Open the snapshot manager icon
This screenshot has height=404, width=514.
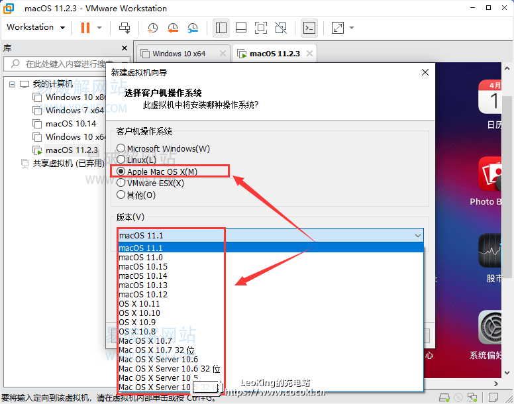tap(193, 28)
